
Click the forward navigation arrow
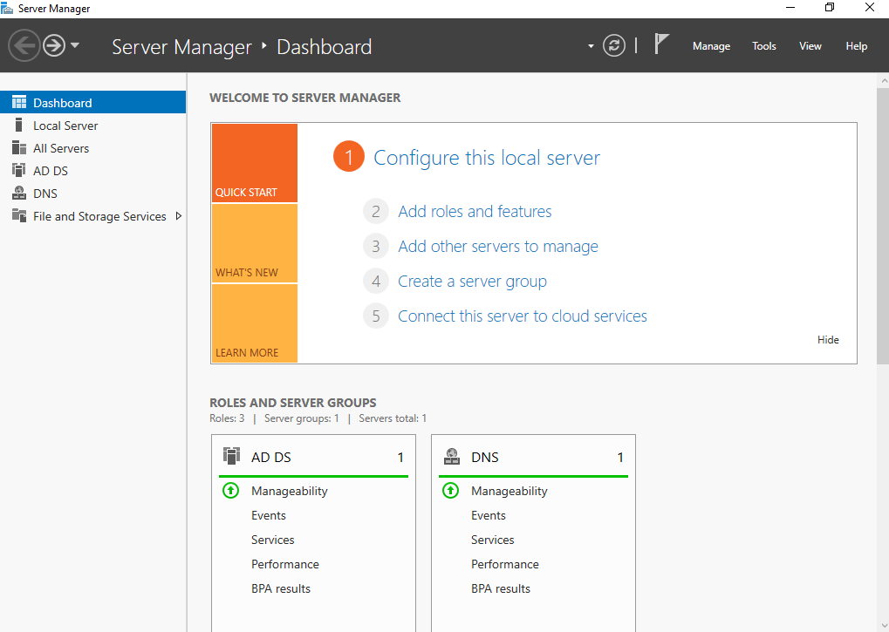point(54,45)
